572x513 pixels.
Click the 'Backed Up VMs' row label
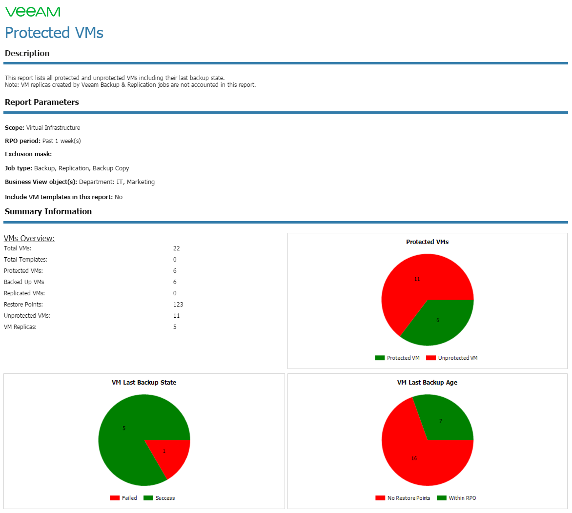pos(24,282)
